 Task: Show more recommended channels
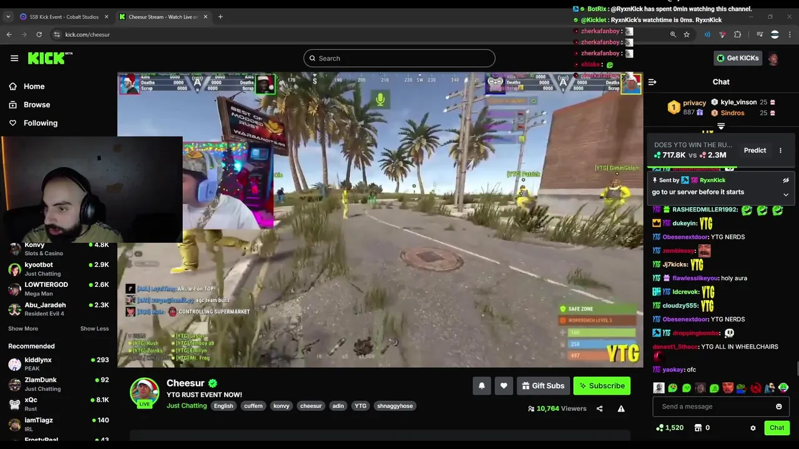pos(23,329)
